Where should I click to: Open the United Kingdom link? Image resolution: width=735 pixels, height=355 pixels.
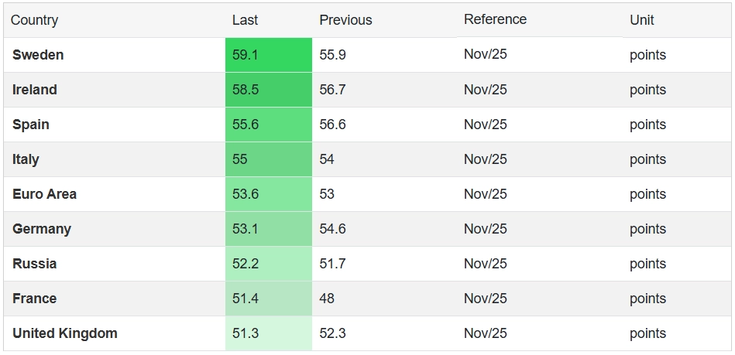coord(65,333)
